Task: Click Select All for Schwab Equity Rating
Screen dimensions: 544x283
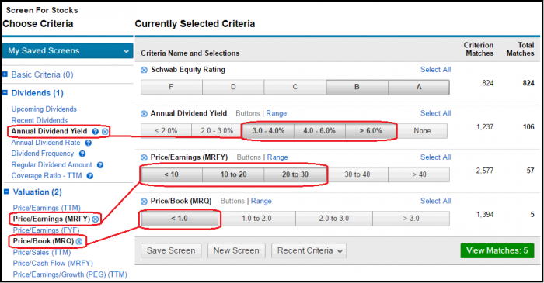Action: pos(435,70)
